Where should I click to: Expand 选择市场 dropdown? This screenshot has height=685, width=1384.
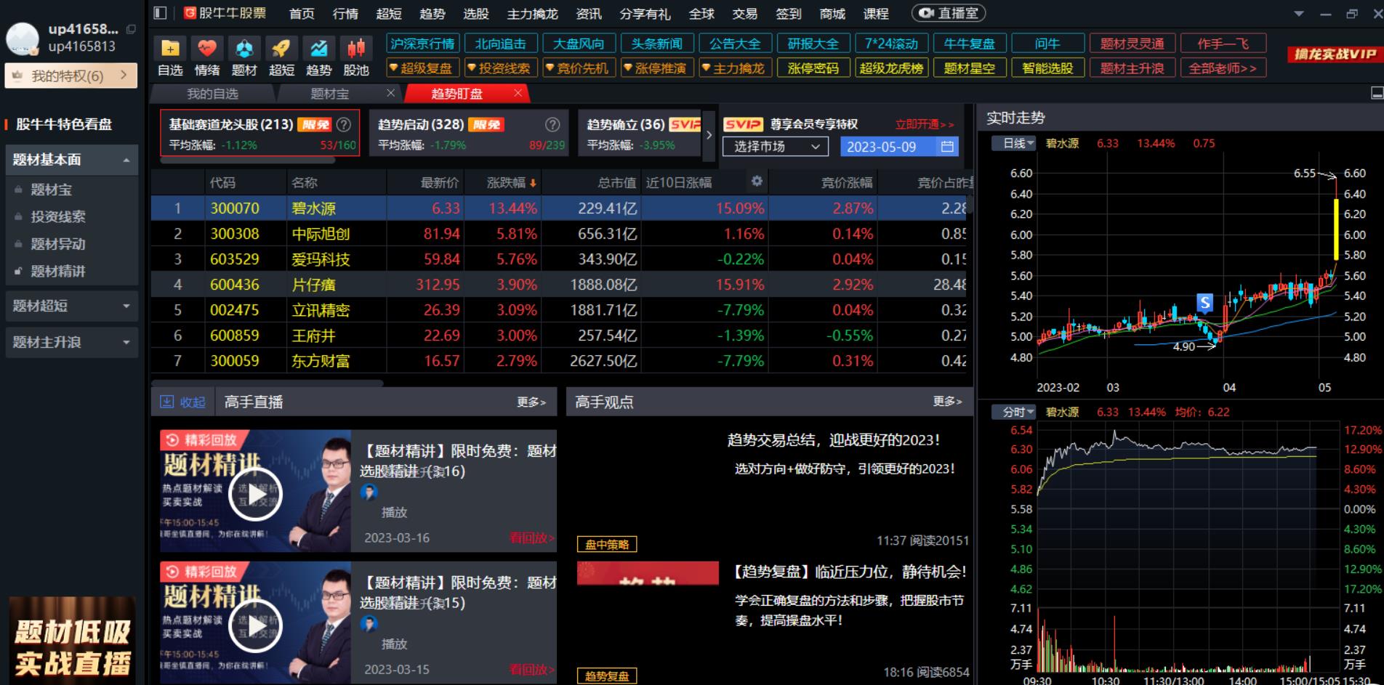pyautogui.click(x=776, y=147)
